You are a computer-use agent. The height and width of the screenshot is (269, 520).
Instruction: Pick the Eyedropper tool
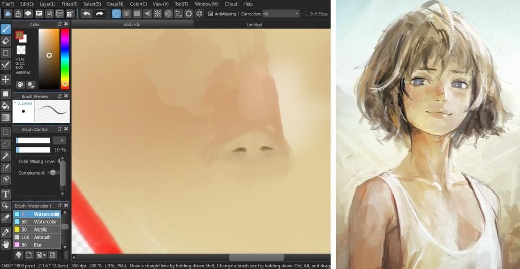5,233
